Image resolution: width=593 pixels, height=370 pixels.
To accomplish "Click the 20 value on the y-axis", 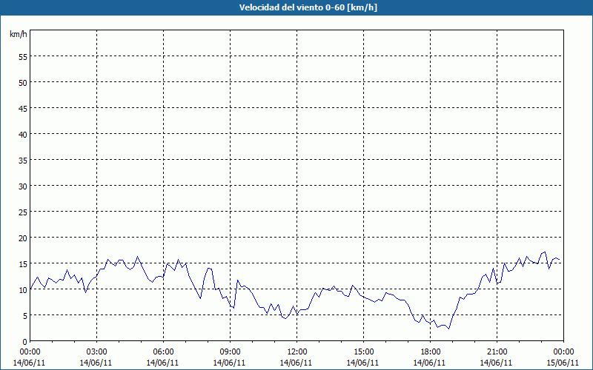I will [x=23, y=238].
